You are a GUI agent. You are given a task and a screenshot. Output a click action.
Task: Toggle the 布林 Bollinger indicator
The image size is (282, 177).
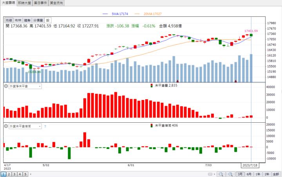[18, 20]
